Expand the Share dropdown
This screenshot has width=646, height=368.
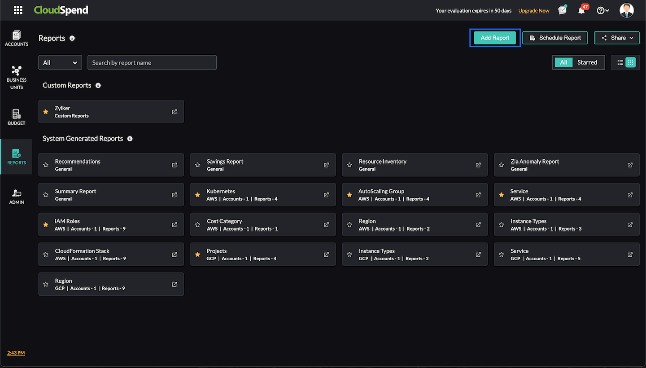pyautogui.click(x=617, y=38)
